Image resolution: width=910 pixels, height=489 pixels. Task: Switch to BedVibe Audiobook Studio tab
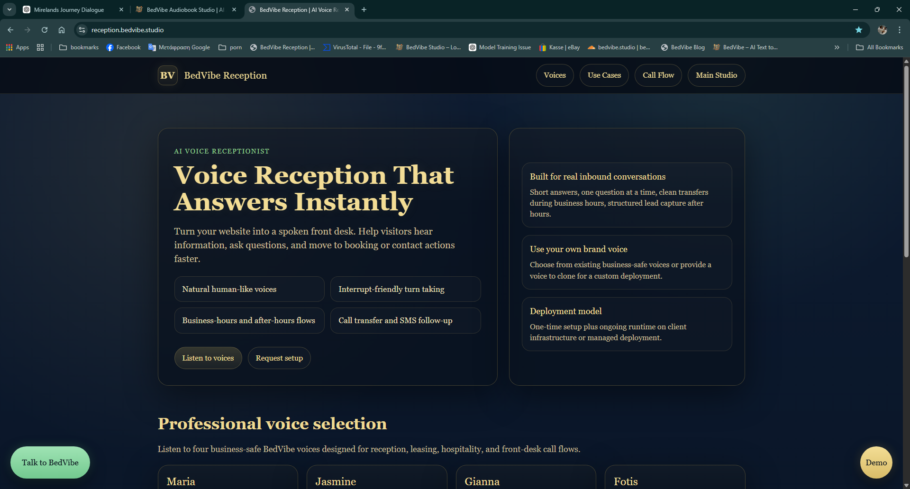coord(180,9)
